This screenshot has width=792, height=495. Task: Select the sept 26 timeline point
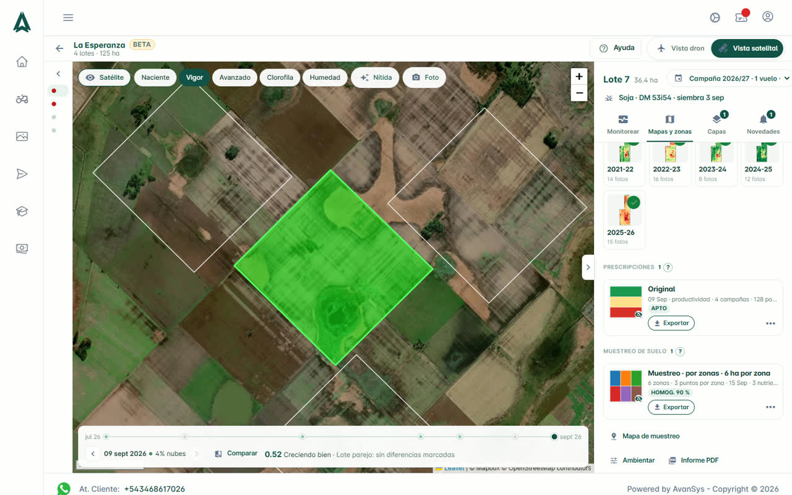pos(554,437)
